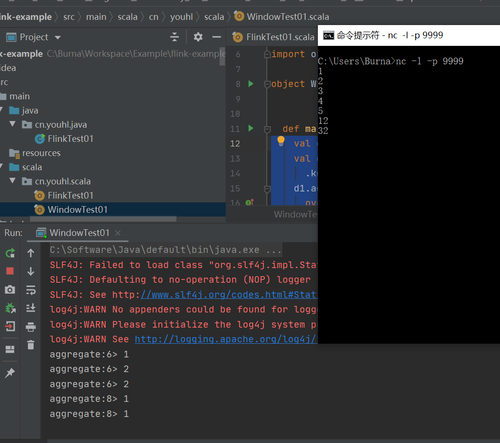This screenshot has height=443, width=500.
Task: Stop the running process with red square
Action: [x=10, y=271]
